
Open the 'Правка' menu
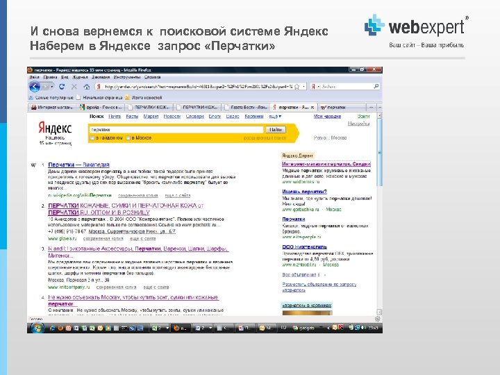coord(50,77)
